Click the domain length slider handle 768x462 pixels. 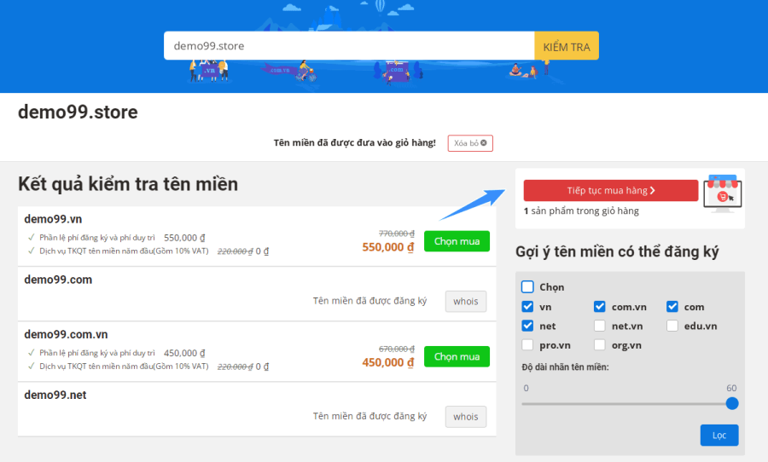732,404
